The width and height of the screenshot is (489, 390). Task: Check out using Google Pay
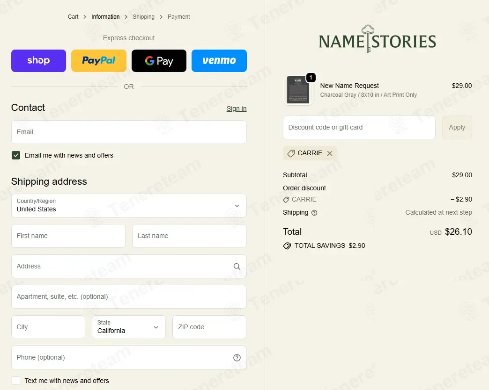(159, 61)
